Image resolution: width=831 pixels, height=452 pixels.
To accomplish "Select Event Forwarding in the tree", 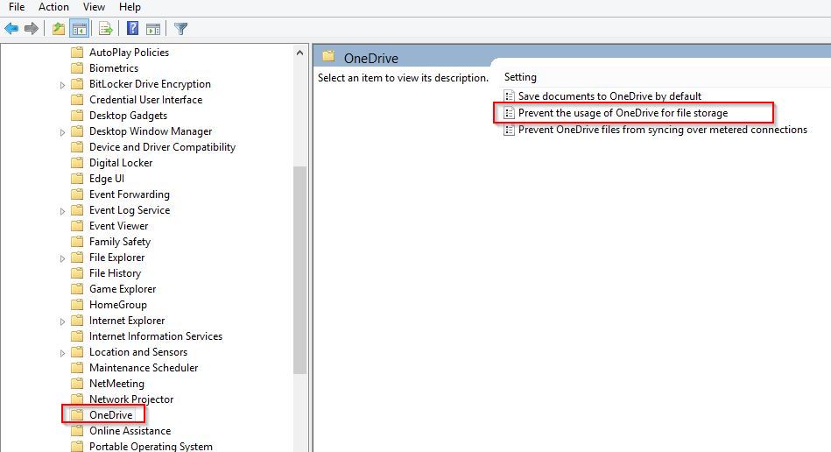I will click(130, 194).
